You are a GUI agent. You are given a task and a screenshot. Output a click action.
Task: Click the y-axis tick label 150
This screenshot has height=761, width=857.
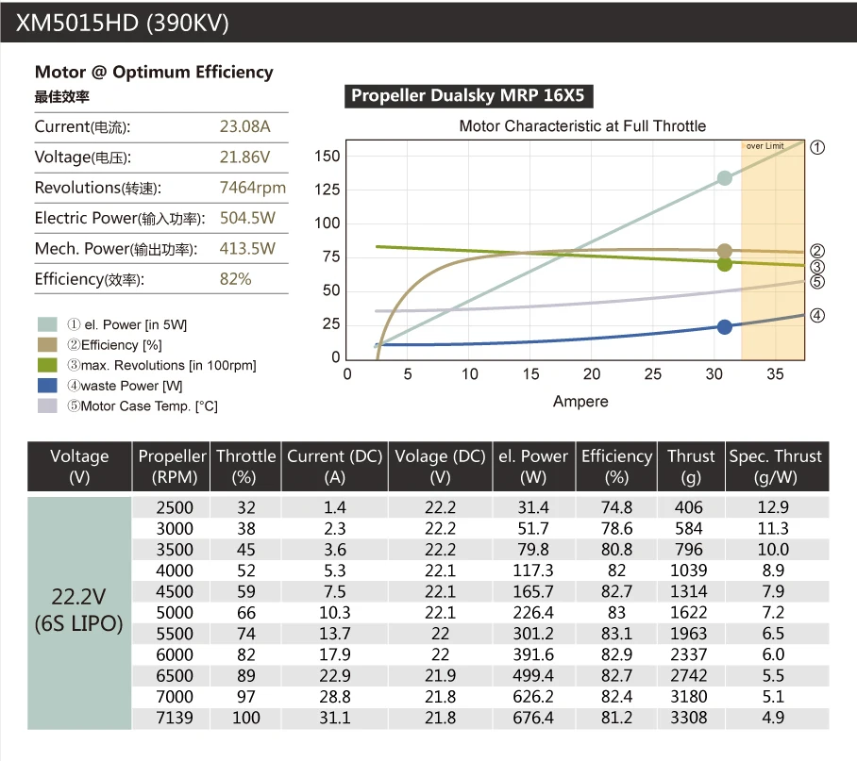coord(327,157)
